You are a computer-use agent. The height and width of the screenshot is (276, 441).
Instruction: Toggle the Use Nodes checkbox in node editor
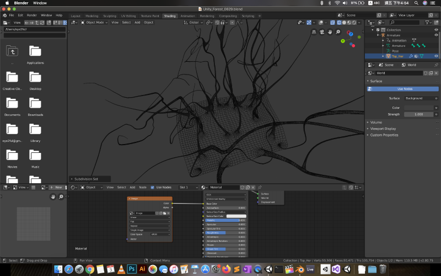tap(153, 187)
